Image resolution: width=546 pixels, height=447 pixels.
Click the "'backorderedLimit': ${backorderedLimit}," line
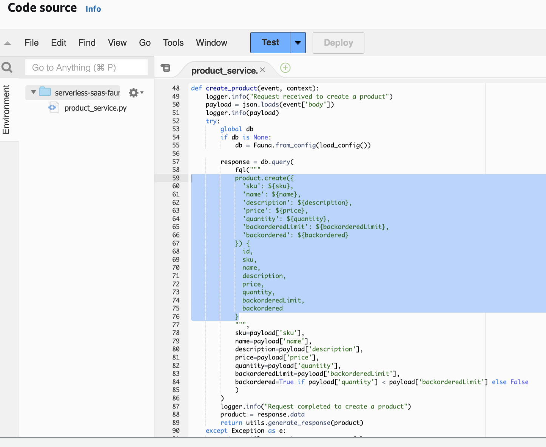point(315,227)
